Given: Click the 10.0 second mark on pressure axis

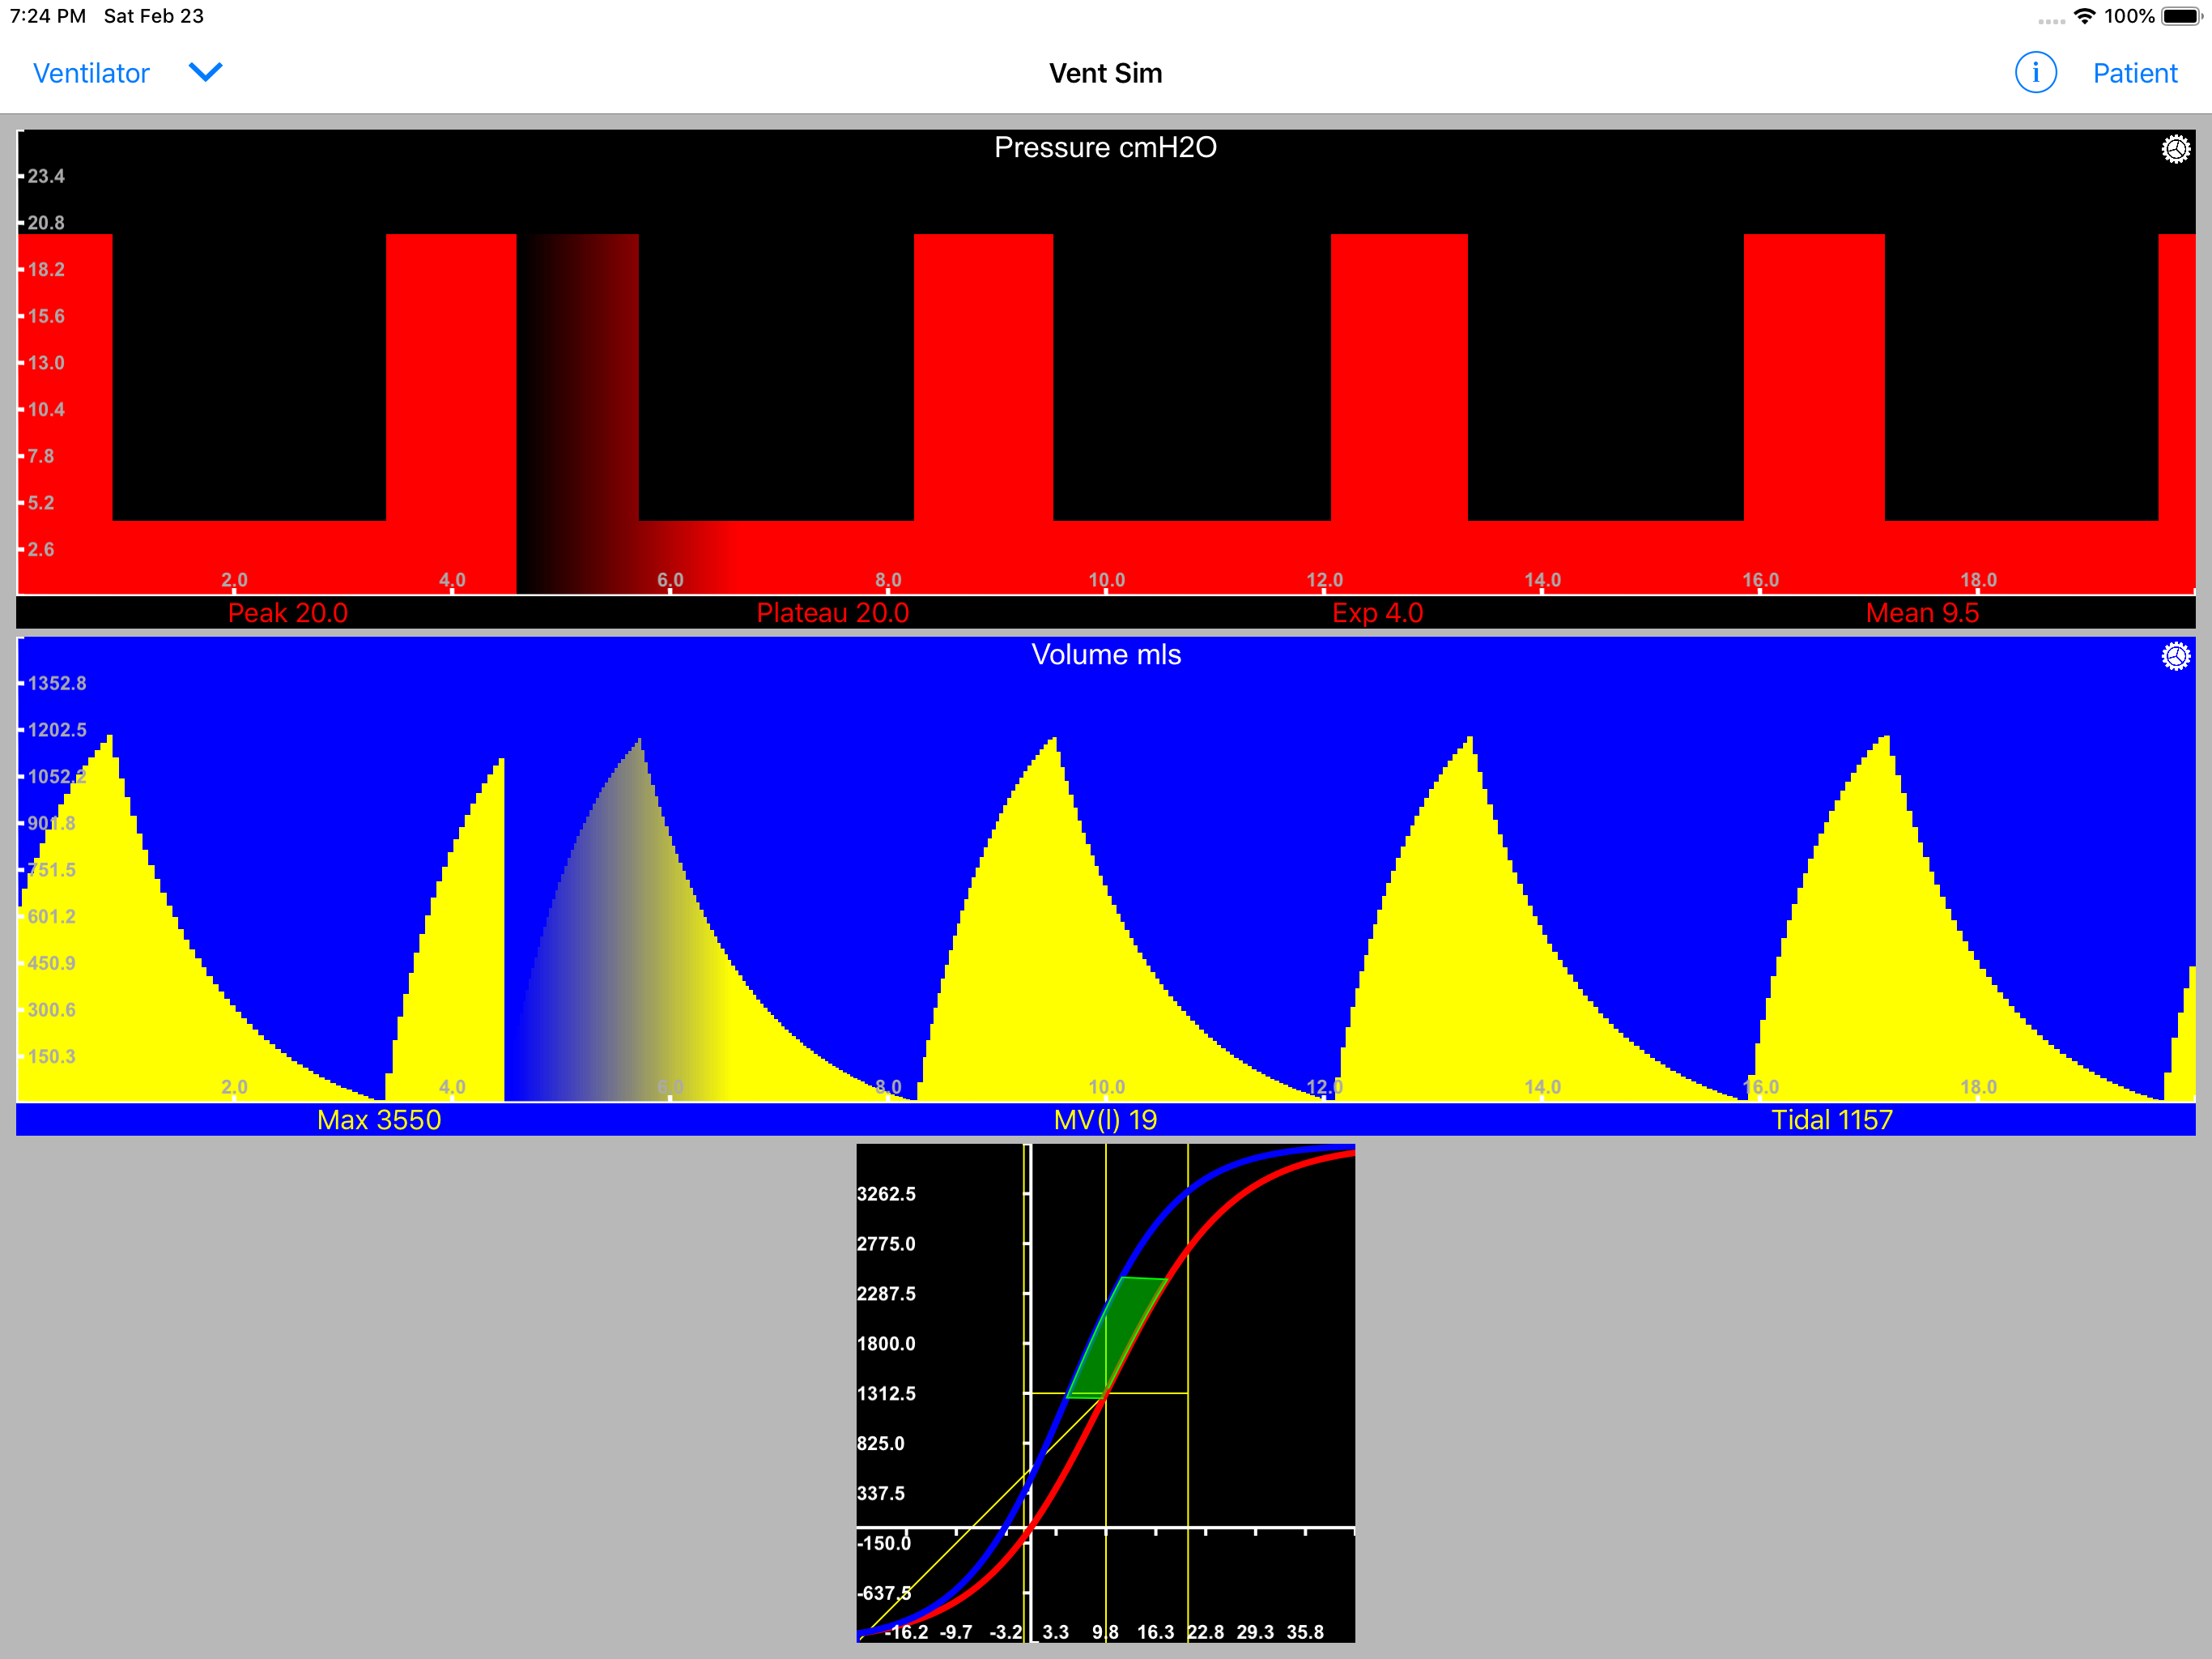Looking at the screenshot, I should tap(1106, 580).
